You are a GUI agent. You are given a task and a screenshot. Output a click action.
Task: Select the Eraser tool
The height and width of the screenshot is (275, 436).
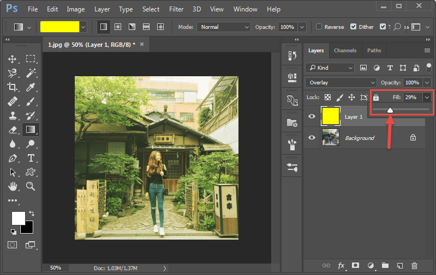13,130
